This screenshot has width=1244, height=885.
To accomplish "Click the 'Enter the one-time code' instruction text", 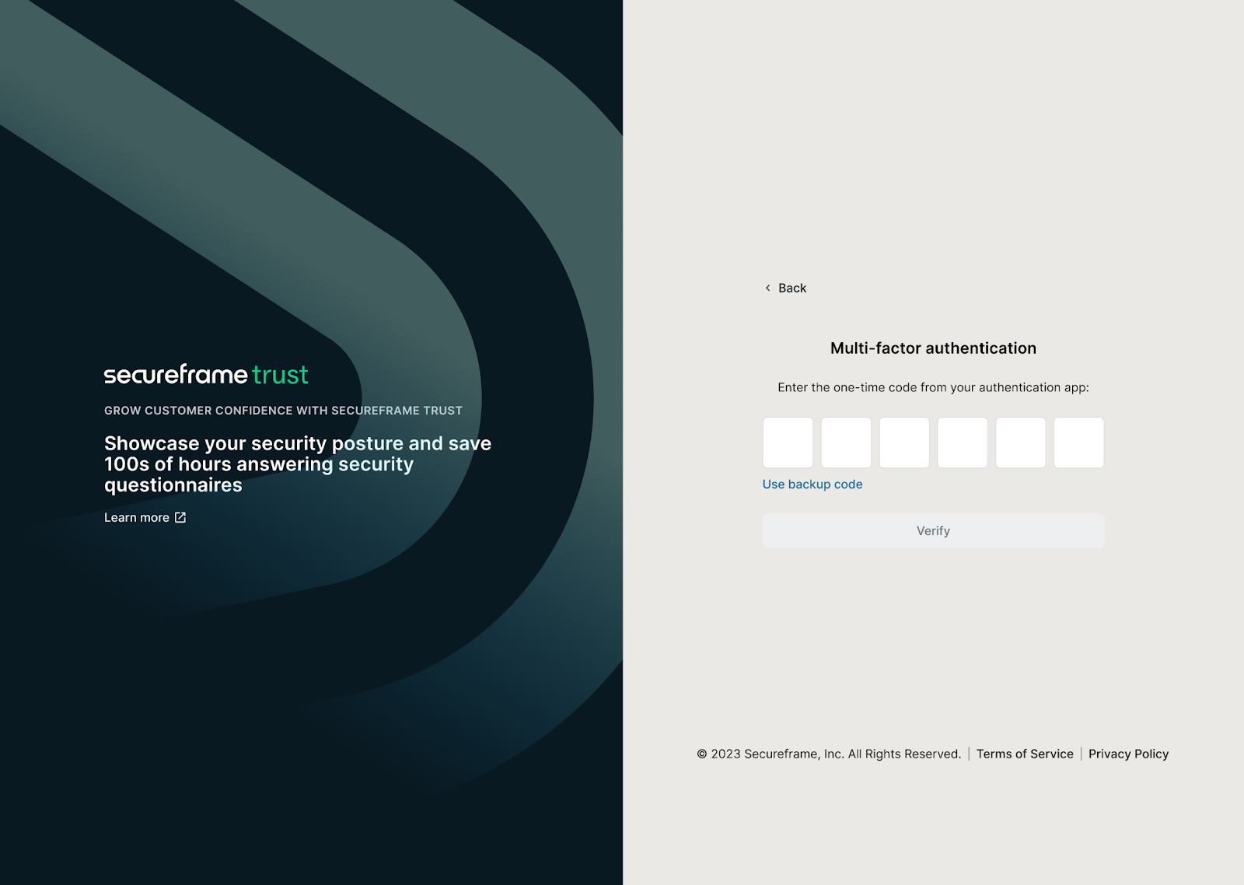I will [x=933, y=387].
